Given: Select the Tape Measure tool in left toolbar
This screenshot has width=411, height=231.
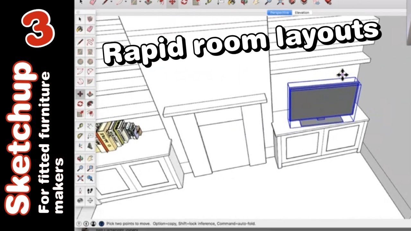Looking at the screenshot, I should point(80,126).
